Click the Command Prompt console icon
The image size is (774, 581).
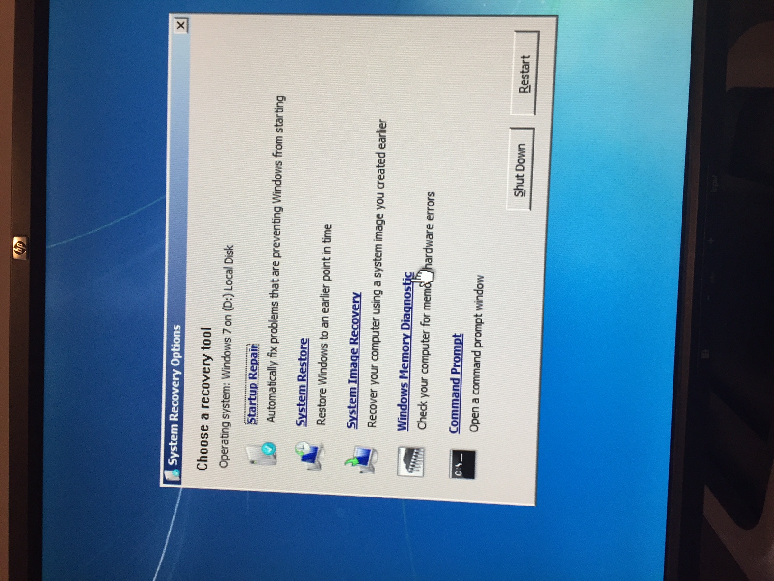point(462,464)
